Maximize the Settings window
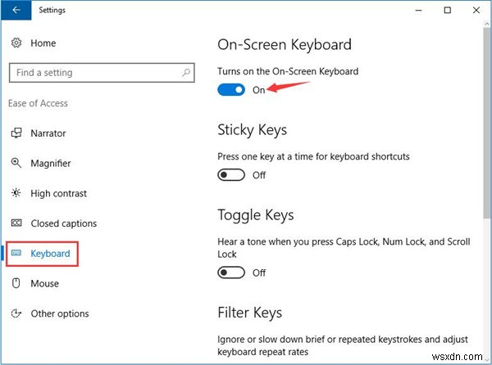The image size is (492, 365). click(447, 11)
